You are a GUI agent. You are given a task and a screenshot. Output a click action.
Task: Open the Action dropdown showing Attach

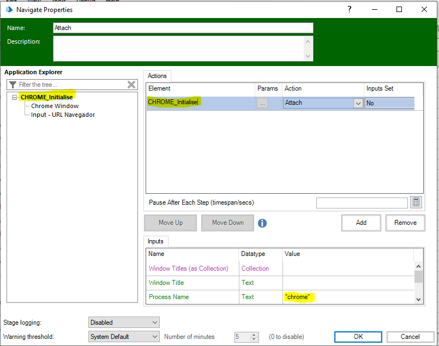click(358, 103)
